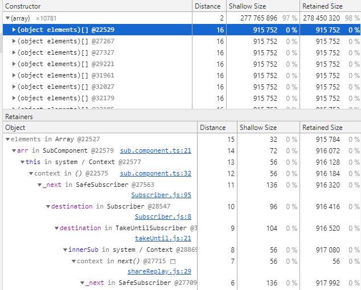Viewport: 361px width, 290px height.
Task: Expand the (object elements)[] @27267 row
Action: click(14, 41)
